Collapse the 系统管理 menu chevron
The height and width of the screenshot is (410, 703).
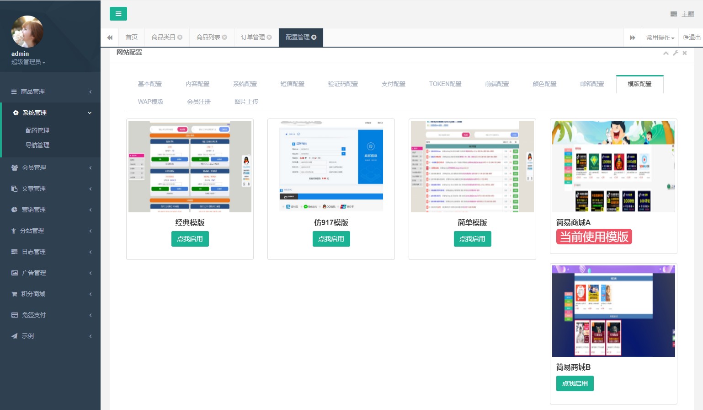pos(90,113)
